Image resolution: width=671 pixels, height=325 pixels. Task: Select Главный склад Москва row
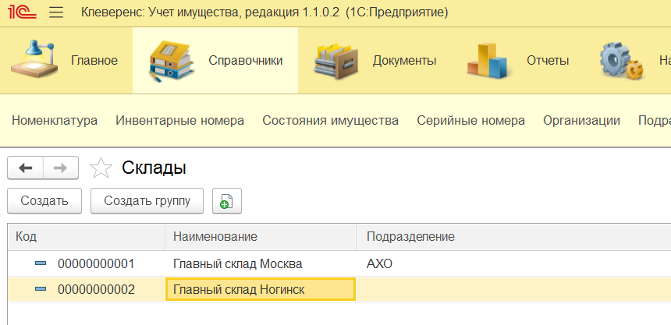(x=339, y=264)
